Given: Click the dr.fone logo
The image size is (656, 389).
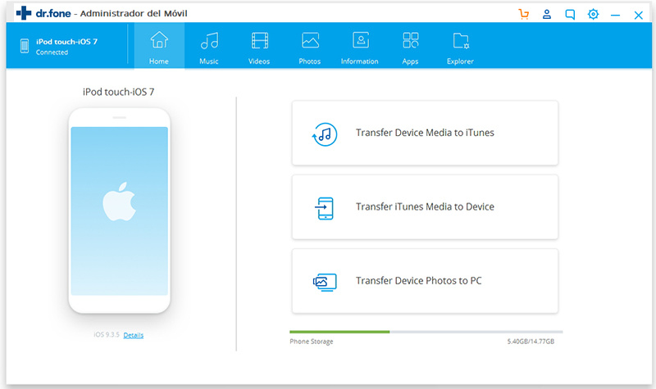Looking at the screenshot, I should coord(43,13).
